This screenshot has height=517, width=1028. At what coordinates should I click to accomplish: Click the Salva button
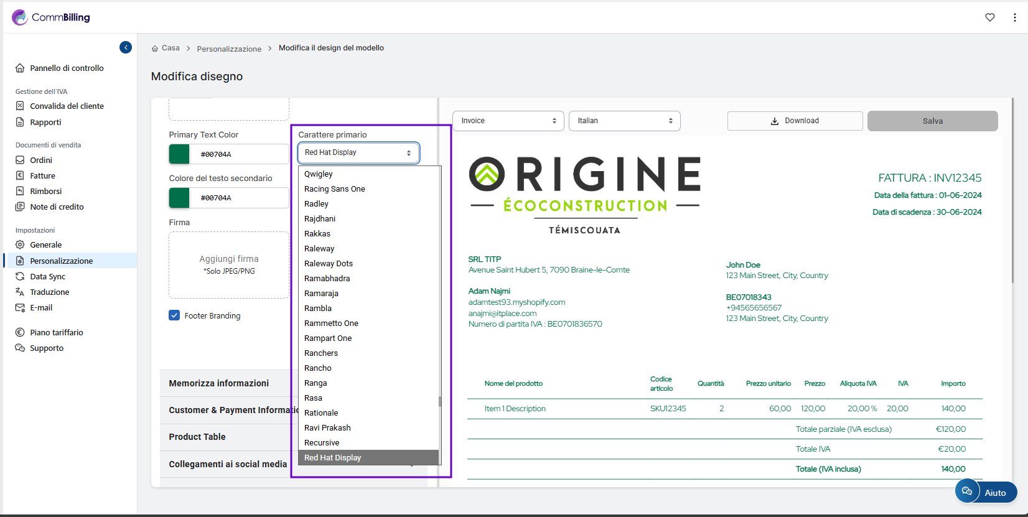click(x=932, y=121)
